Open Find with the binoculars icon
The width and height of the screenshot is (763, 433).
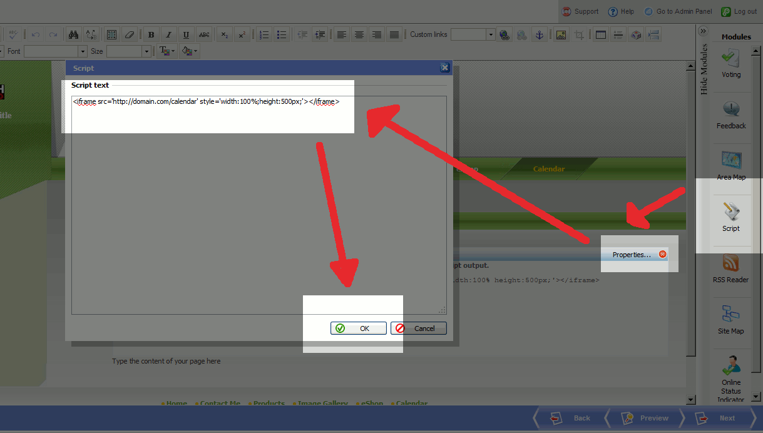tap(73, 35)
